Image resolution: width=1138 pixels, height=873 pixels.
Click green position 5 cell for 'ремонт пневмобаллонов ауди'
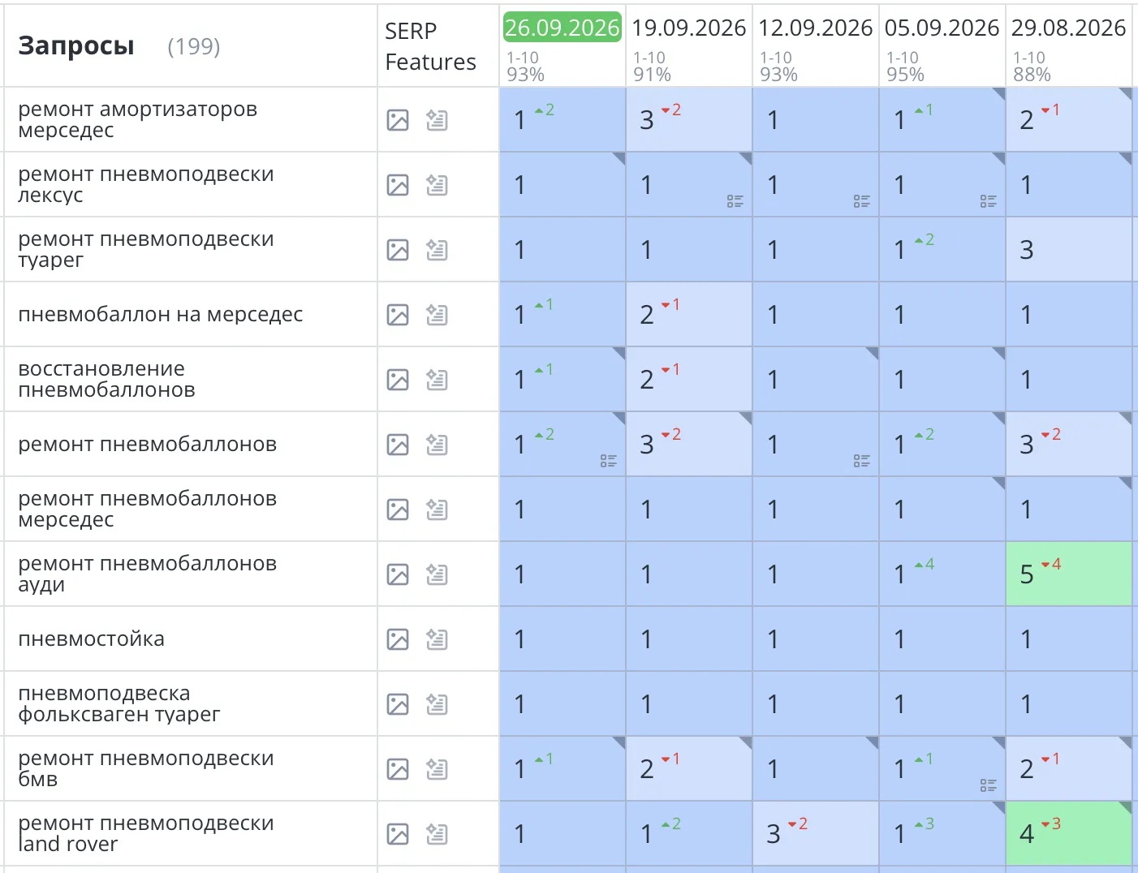click(x=1069, y=574)
